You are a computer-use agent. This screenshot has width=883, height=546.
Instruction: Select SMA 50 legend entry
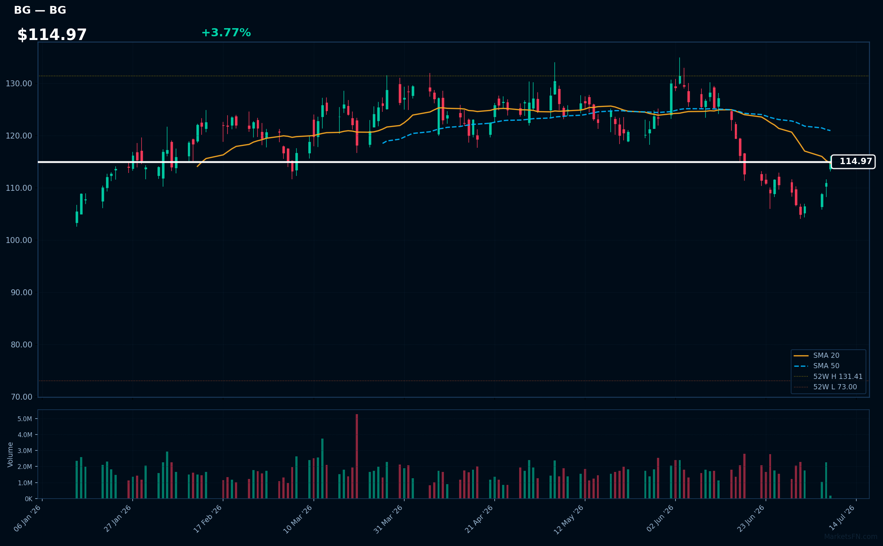coord(817,366)
